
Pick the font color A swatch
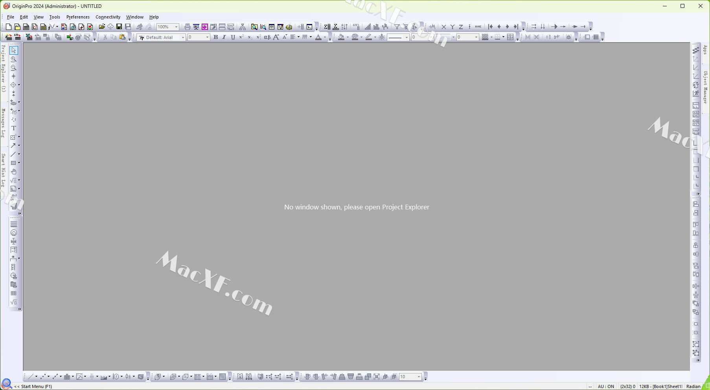point(318,37)
